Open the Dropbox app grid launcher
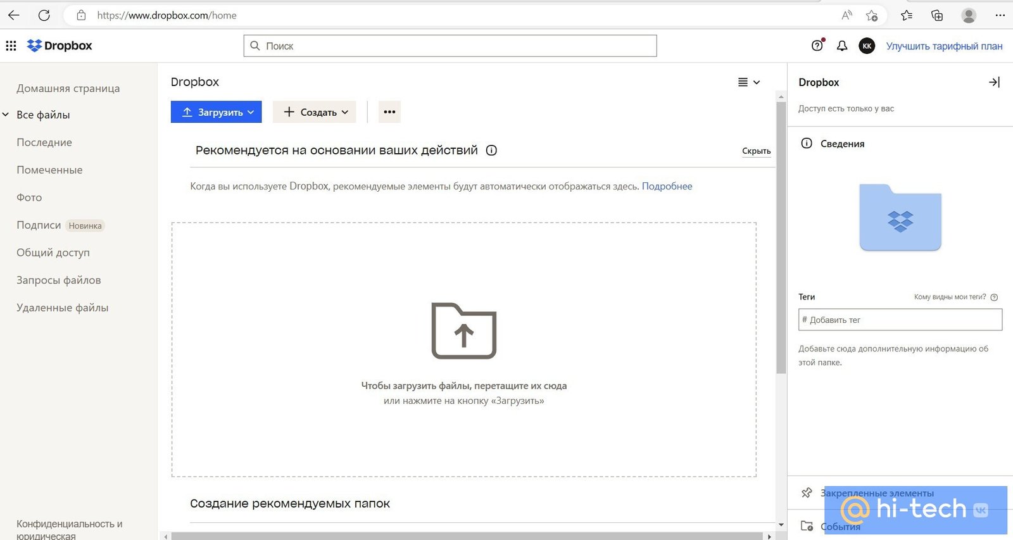Viewport: 1013px width, 540px height. [x=11, y=46]
